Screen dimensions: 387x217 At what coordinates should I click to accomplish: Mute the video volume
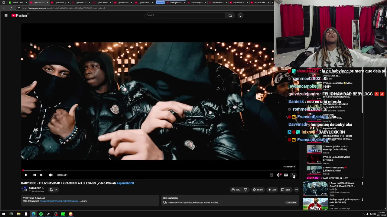51,175
